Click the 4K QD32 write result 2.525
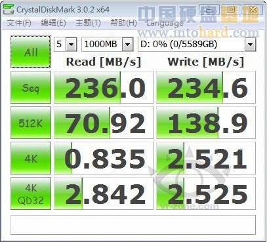 (x=206, y=193)
